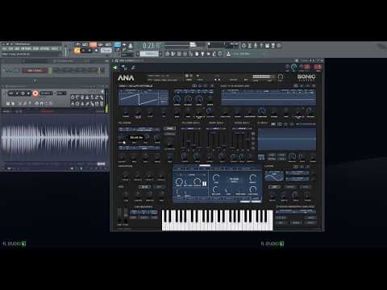Viewport: 387px width, 290px height.
Task: Click Edison's horizontal scrollbar handle under the waveform
Action: click(101, 164)
